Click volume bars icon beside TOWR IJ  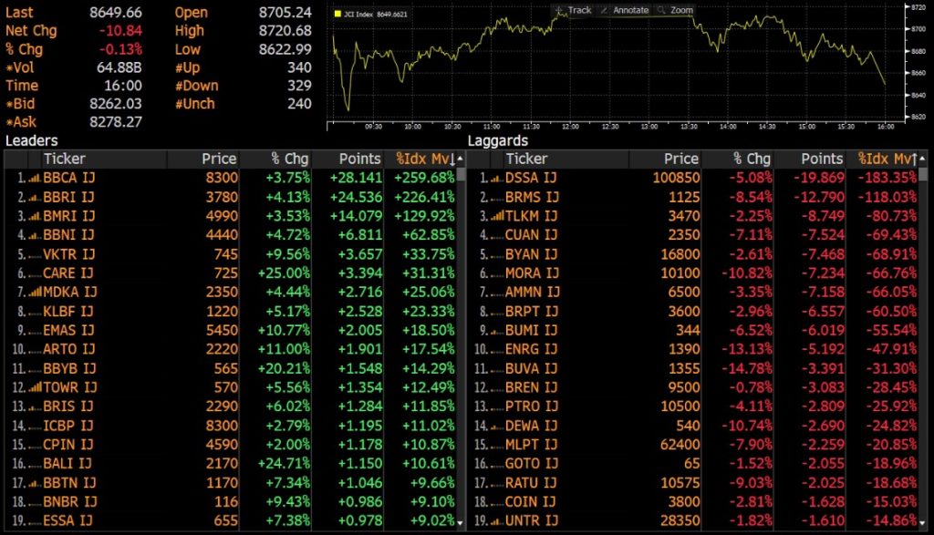34,387
